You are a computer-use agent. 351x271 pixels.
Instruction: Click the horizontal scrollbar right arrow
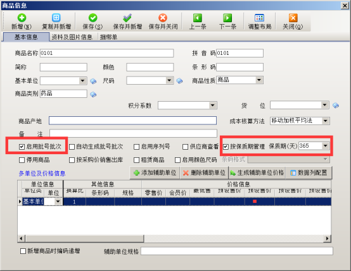coord(328,238)
